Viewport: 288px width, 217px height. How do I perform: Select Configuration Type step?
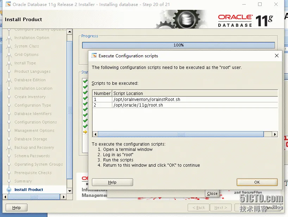[x=33, y=105]
